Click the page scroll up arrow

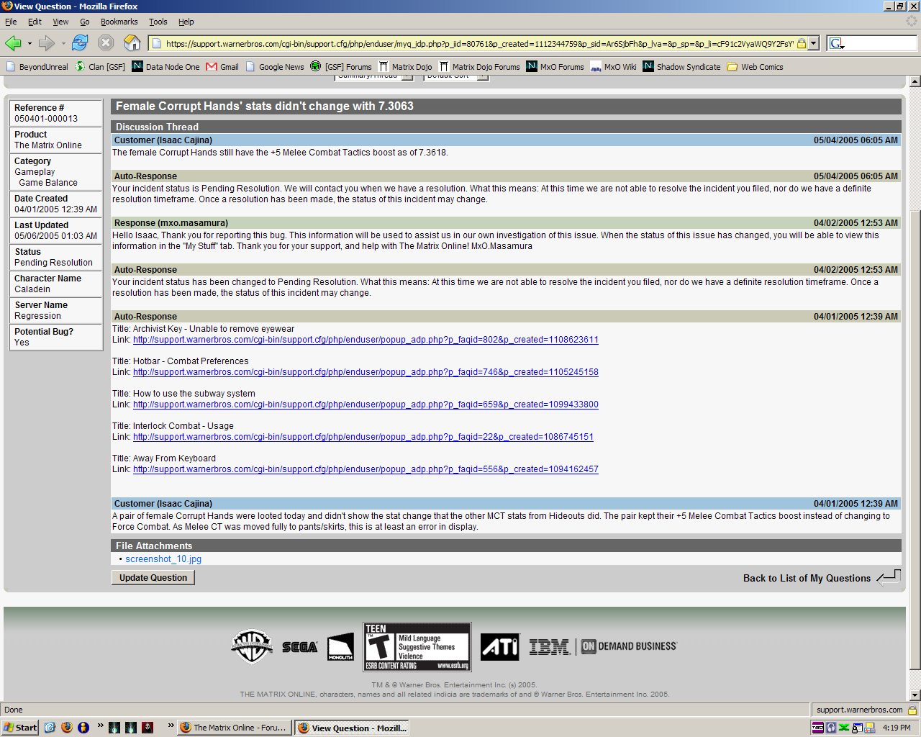coord(915,82)
